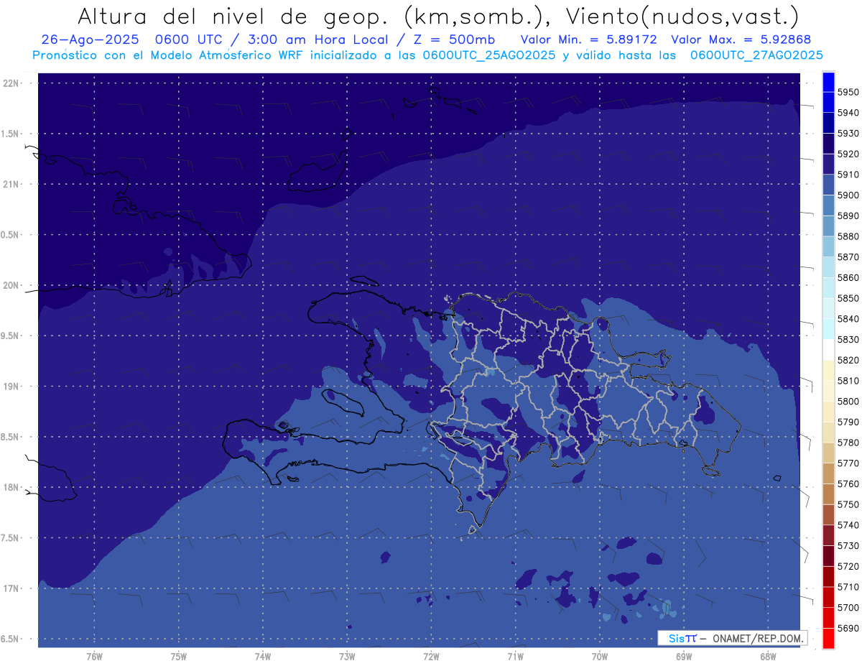Click the '7.5N' latitude label

[11, 537]
